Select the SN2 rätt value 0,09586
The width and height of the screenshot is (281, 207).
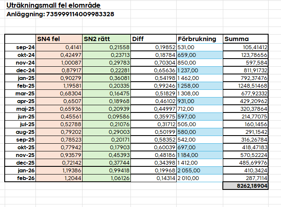coord(106,116)
